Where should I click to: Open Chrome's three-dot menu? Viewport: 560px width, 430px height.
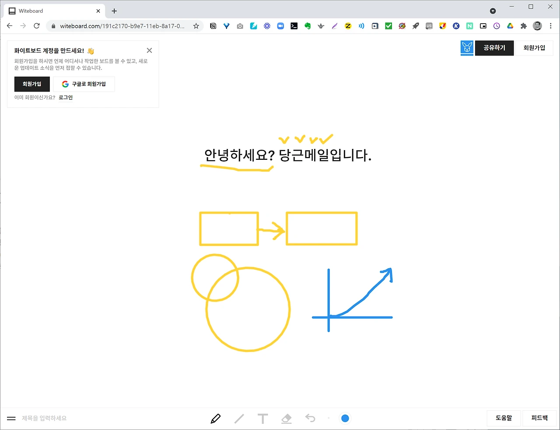point(550,26)
